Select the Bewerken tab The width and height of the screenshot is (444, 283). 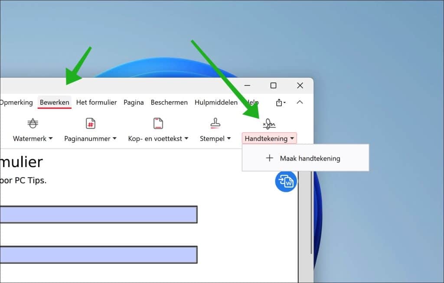click(54, 102)
